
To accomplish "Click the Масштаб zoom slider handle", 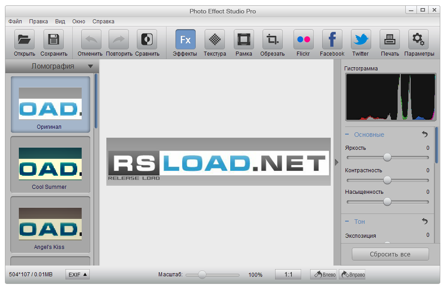I will [x=202, y=275].
